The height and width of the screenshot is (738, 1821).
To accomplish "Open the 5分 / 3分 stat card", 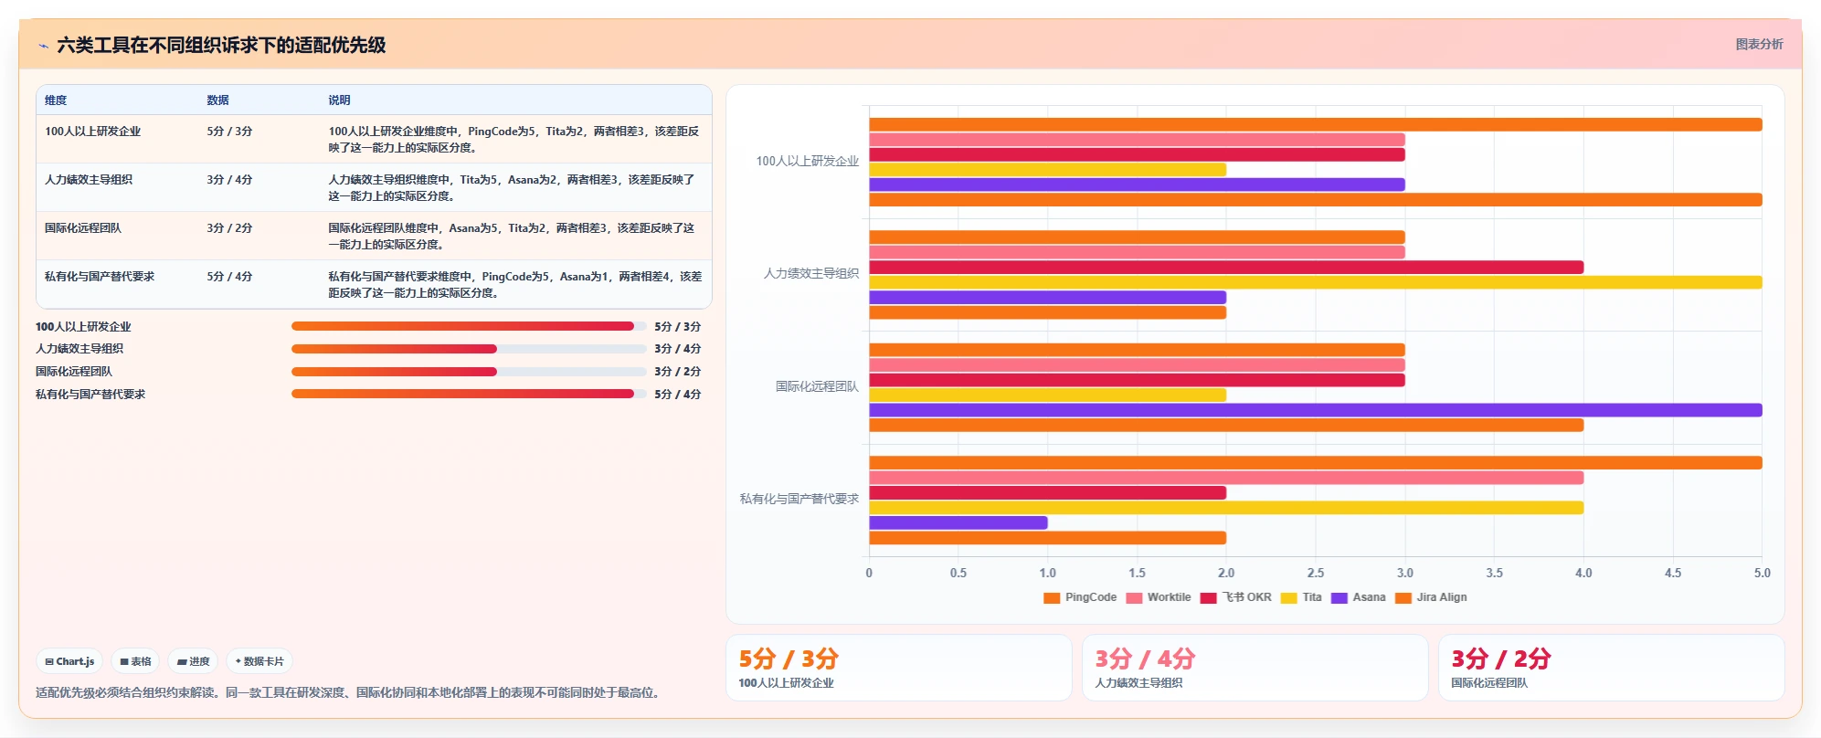I will point(898,668).
